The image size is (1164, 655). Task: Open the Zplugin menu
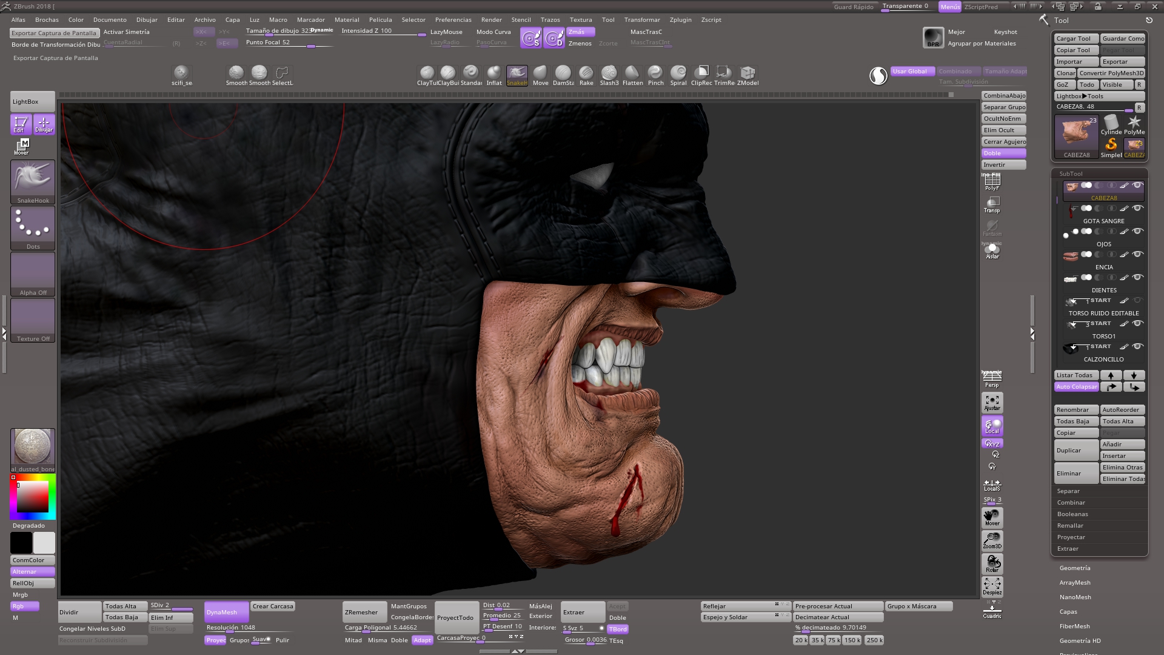[680, 20]
